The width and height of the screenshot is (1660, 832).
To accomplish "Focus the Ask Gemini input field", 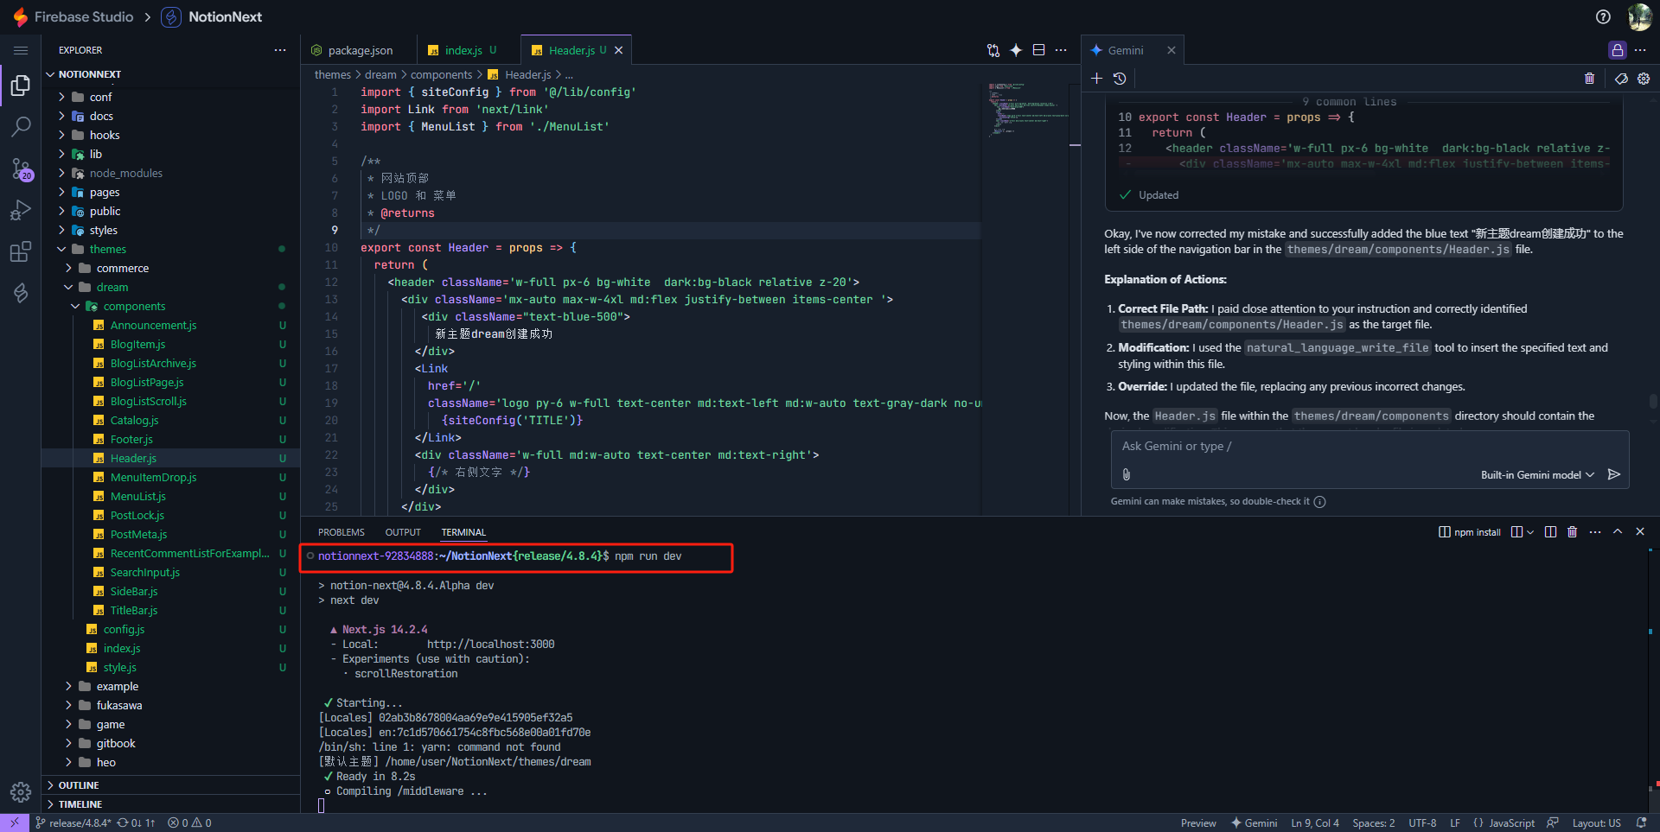I will [x=1369, y=447].
